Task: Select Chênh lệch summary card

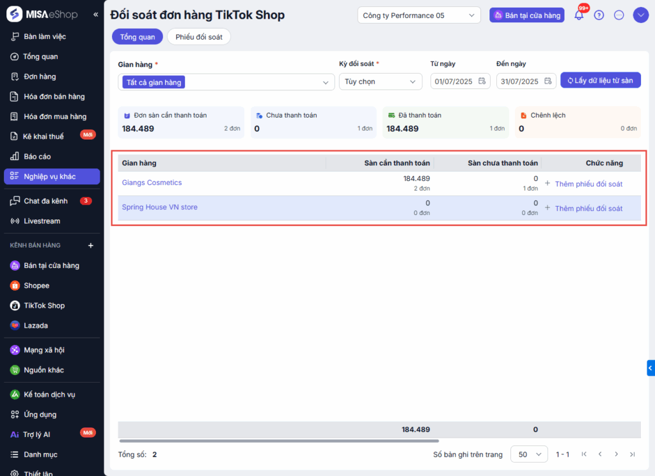Action: [578, 122]
